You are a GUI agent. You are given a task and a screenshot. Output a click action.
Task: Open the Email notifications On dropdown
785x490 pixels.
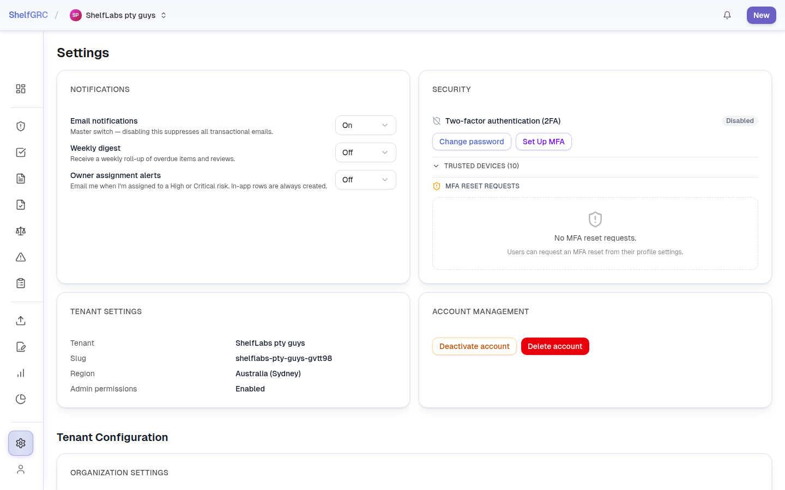[366, 125]
